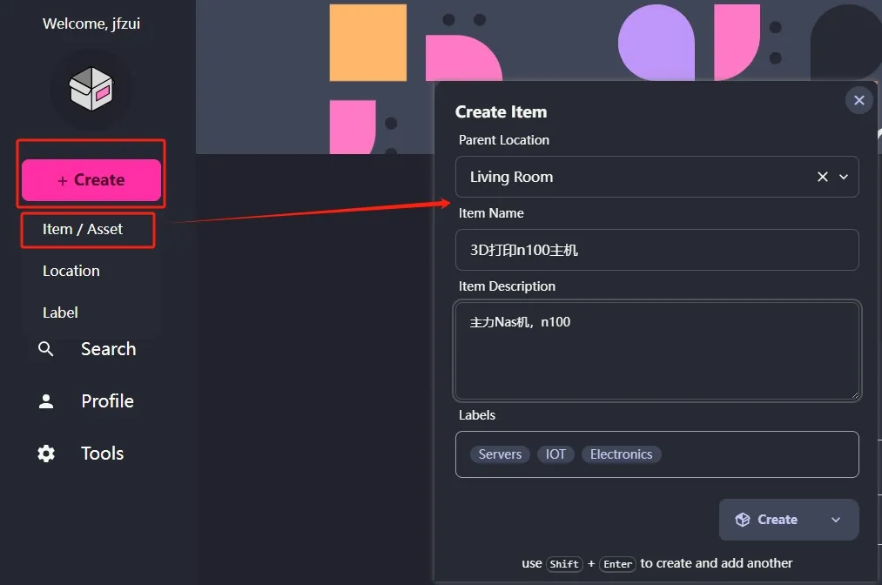Click the Electronics label tag
Screen dimensions: 882x585
pos(621,454)
